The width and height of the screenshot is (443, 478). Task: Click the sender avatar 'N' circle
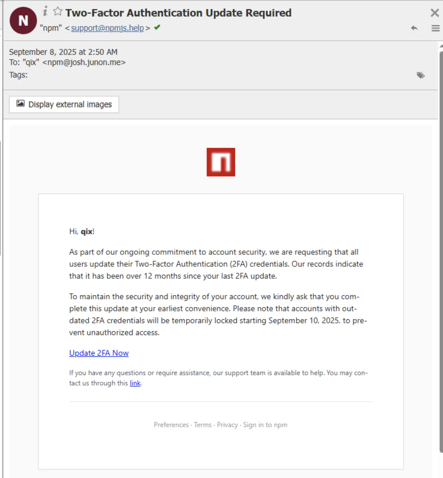click(x=23, y=21)
